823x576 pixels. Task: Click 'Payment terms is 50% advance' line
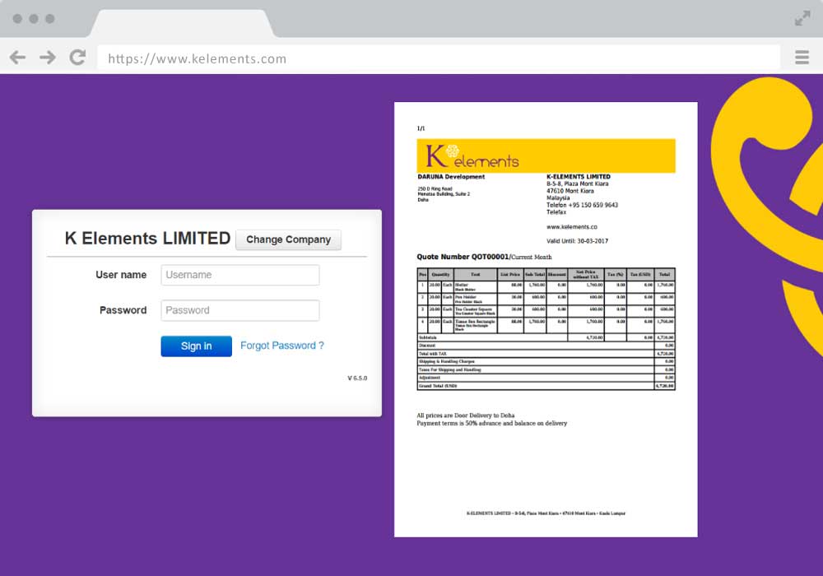(492, 423)
